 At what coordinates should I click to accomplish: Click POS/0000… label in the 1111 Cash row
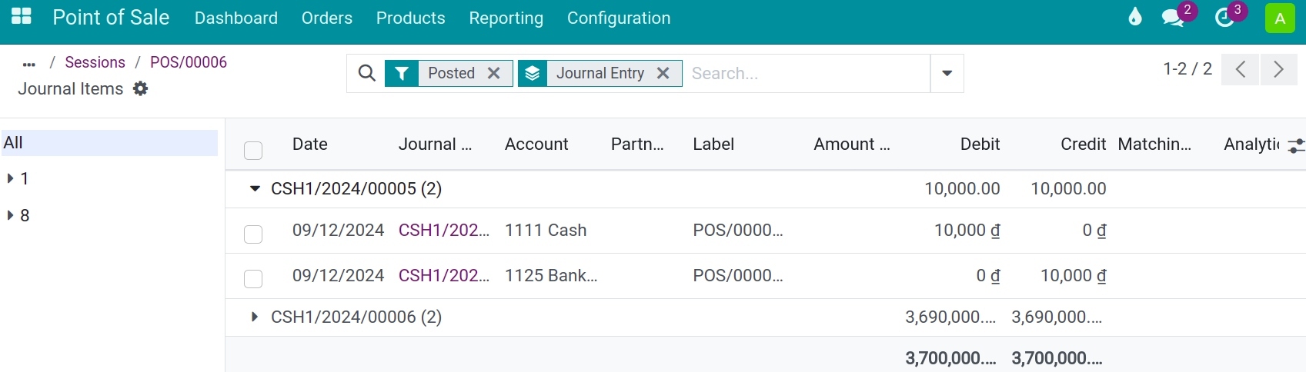tap(738, 230)
